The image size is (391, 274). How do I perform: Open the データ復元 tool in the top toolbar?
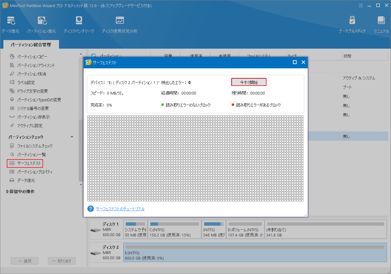point(10,25)
